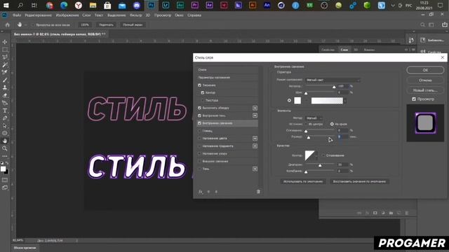This screenshot has width=449, height=252.
Task: Expand the system tray hidden icons chevron
Action: tap(393, 6)
